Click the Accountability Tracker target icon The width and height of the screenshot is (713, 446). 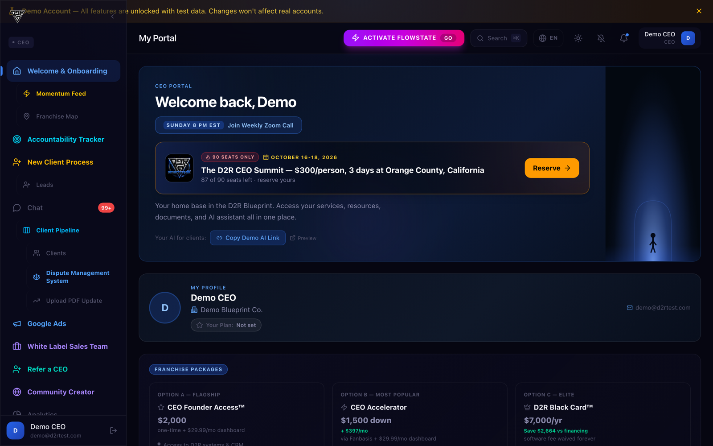coord(17,139)
